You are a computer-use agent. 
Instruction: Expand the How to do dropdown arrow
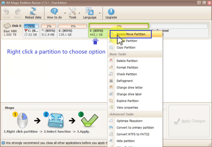click(x=65, y=13)
